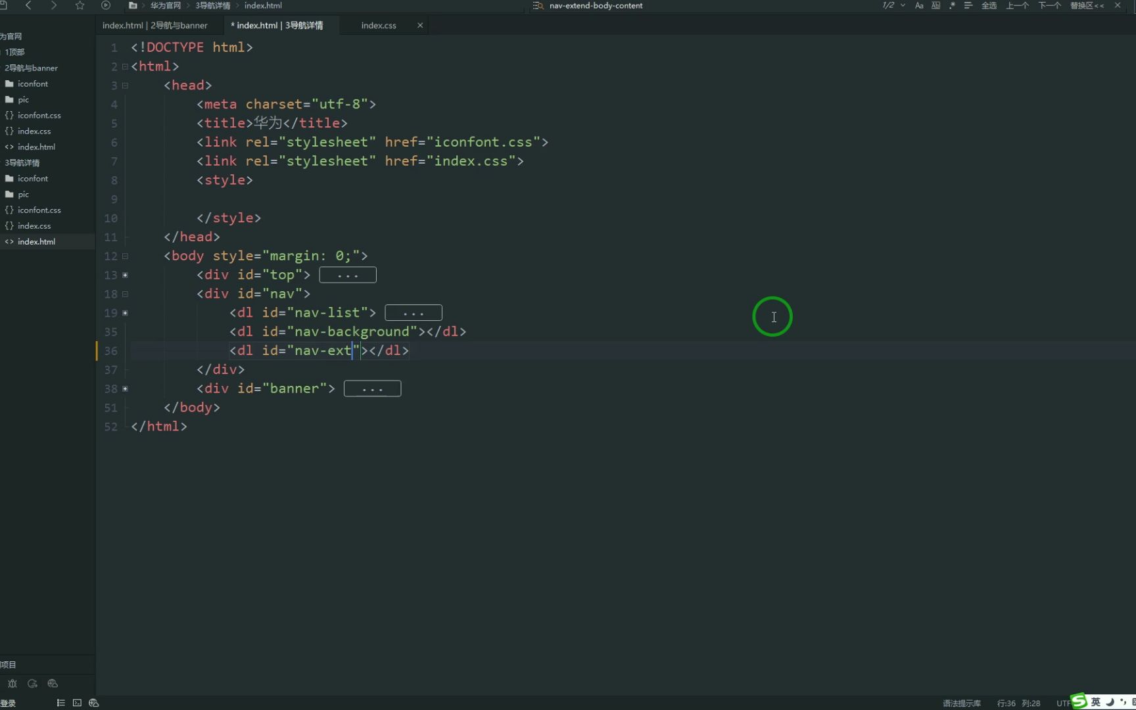Expand the folded code on line 13

tap(126, 275)
